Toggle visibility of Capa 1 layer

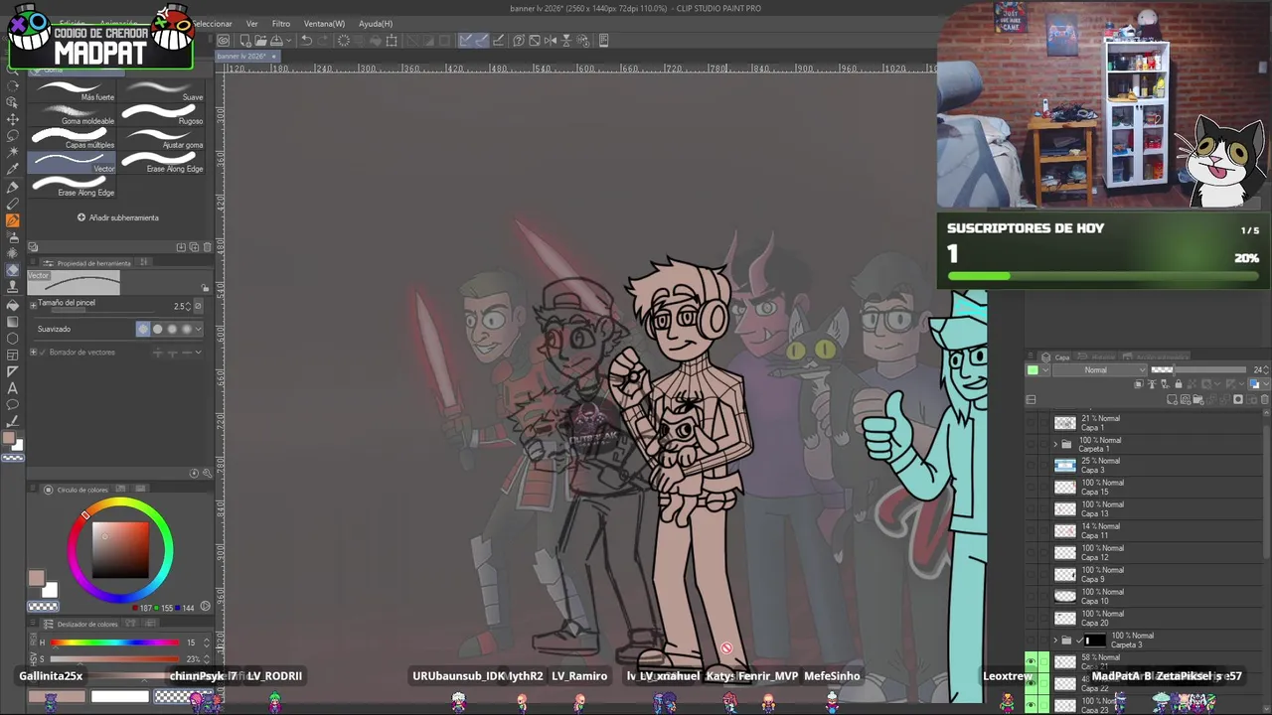click(x=1032, y=423)
